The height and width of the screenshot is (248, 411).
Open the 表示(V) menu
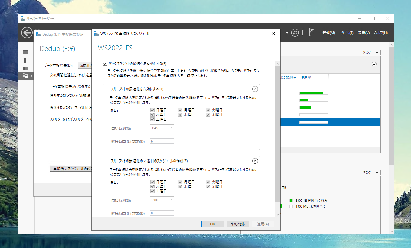pyautogui.click(x=364, y=33)
